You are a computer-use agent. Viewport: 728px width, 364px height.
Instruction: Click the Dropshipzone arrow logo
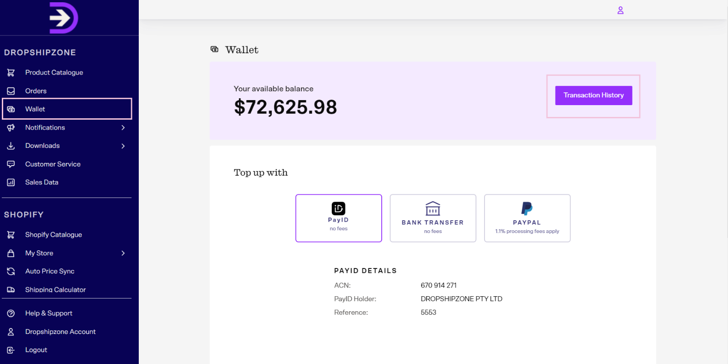pos(64,18)
